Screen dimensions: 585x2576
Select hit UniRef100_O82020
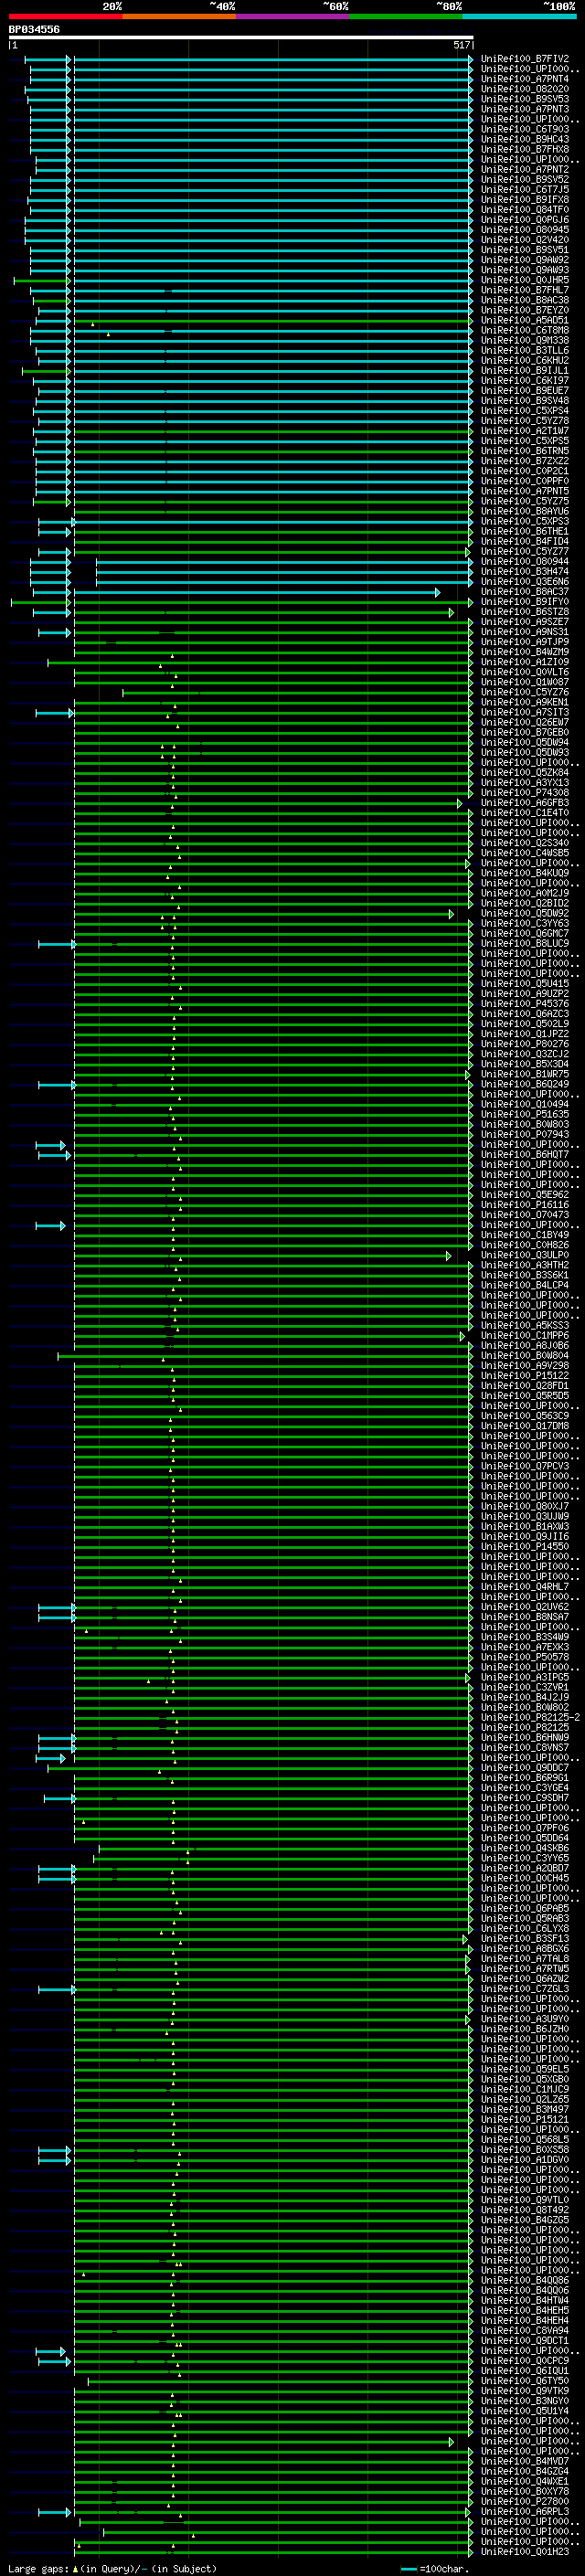[x=525, y=89]
